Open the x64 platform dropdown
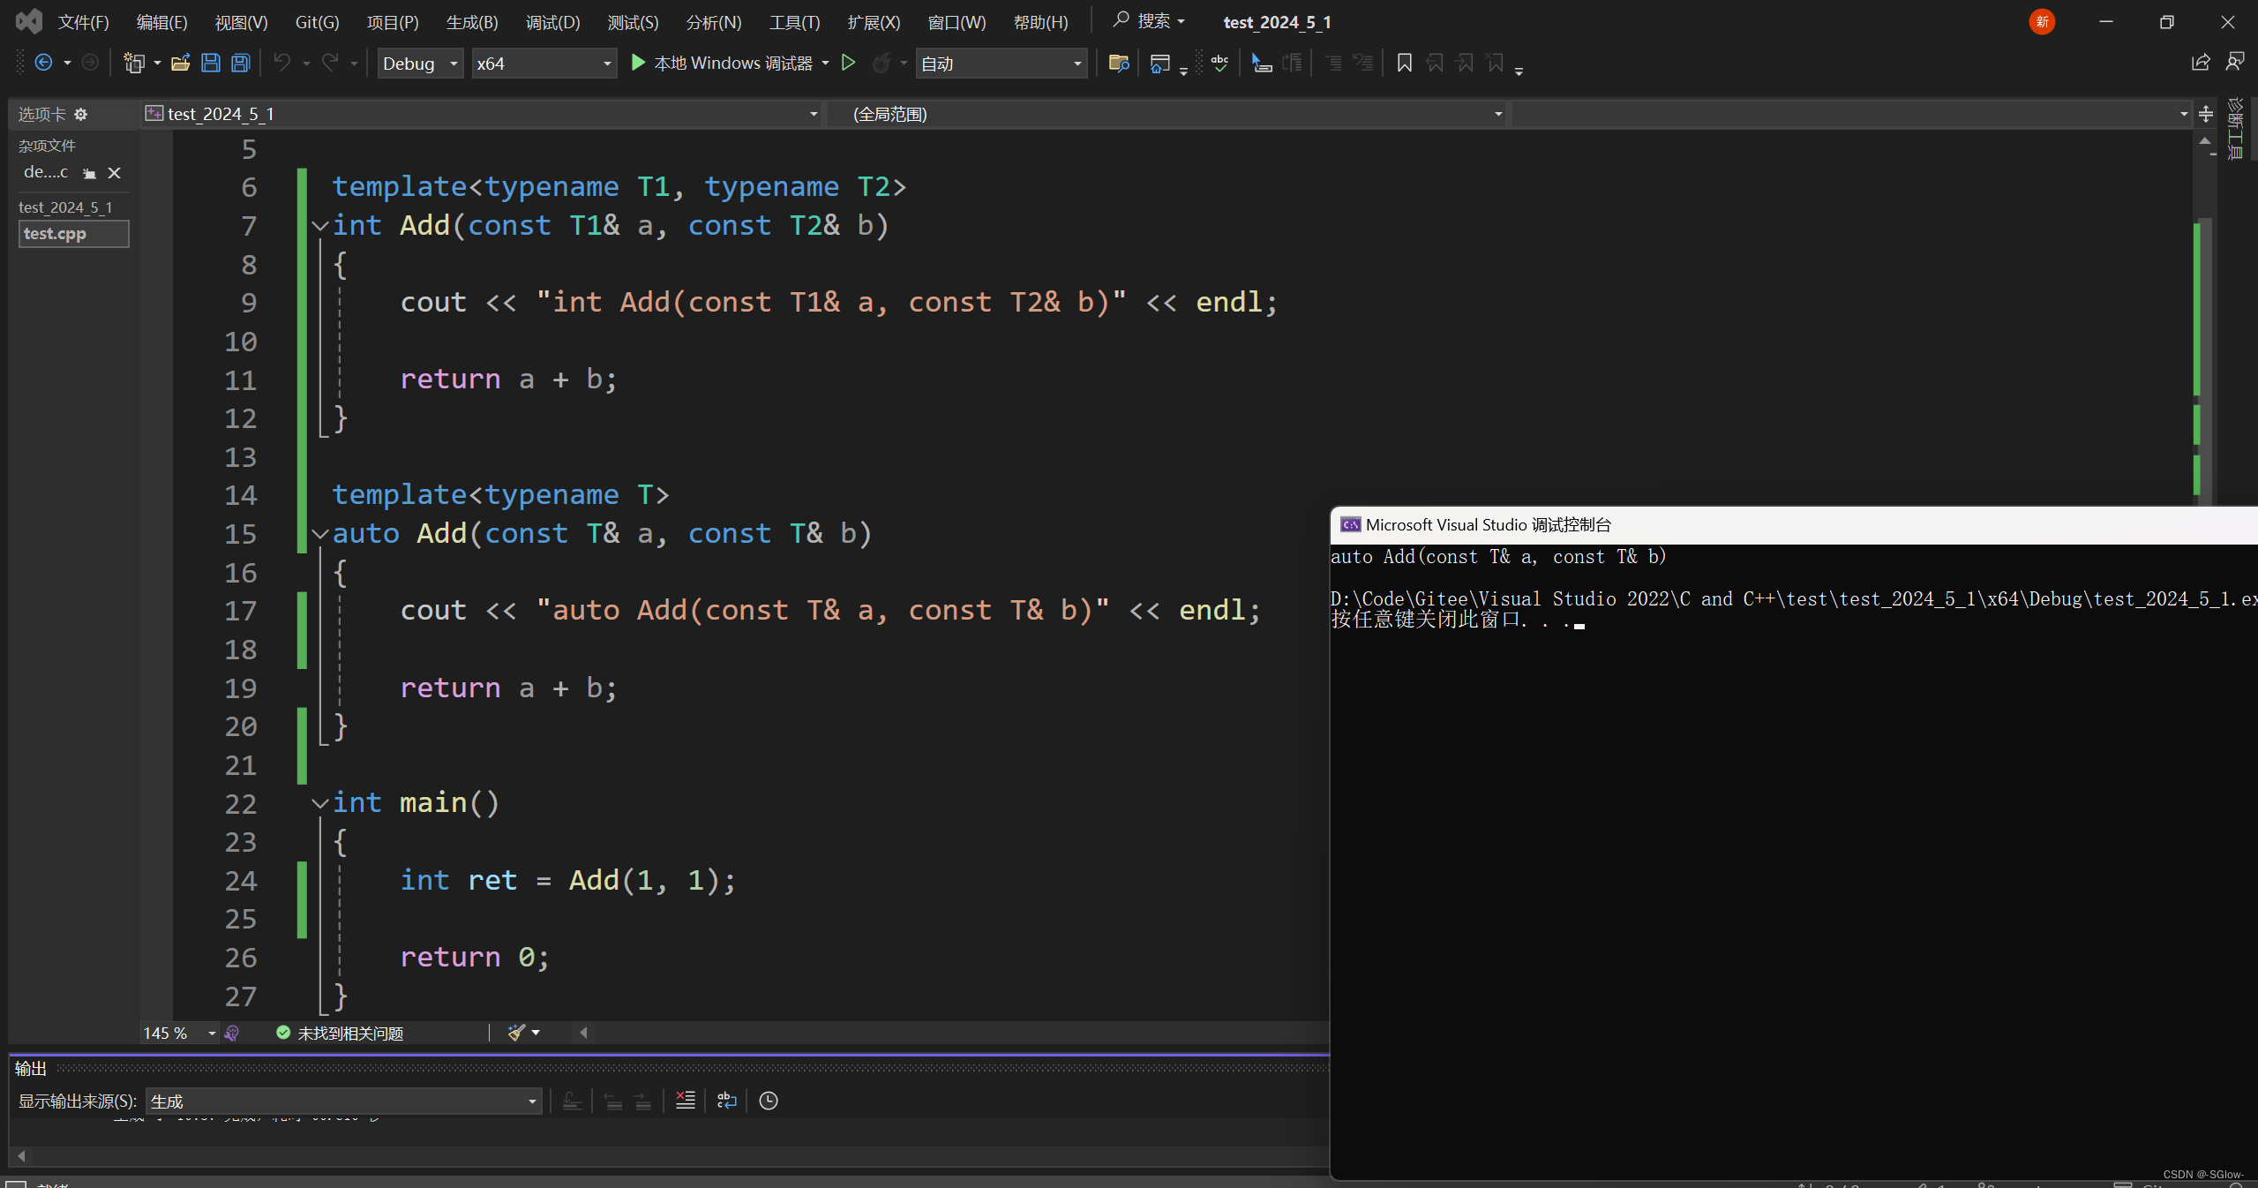This screenshot has width=2258, height=1188. (544, 63)
